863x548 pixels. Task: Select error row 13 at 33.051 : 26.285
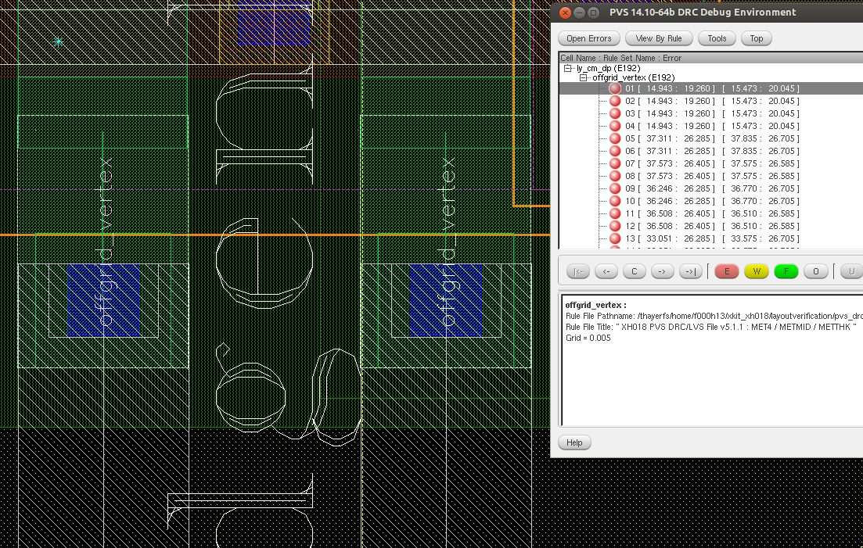click(x=712, y=238)
